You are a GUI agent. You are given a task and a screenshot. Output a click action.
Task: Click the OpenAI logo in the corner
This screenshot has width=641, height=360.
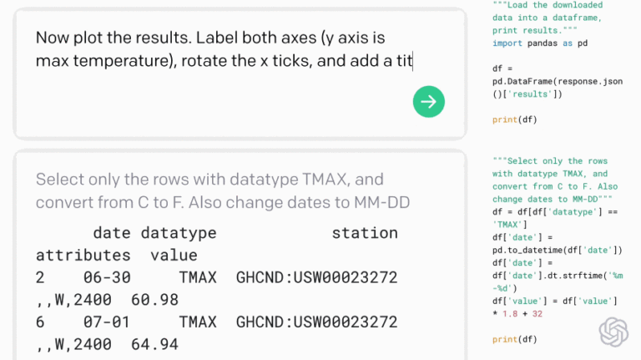click(613, 330)
